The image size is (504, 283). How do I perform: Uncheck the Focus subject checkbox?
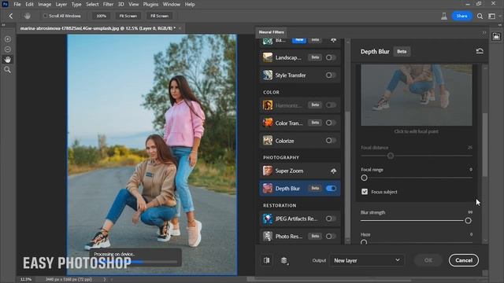pos(365,192)
